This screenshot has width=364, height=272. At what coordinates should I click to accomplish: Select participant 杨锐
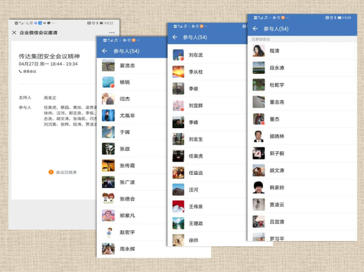coord(132,82)
